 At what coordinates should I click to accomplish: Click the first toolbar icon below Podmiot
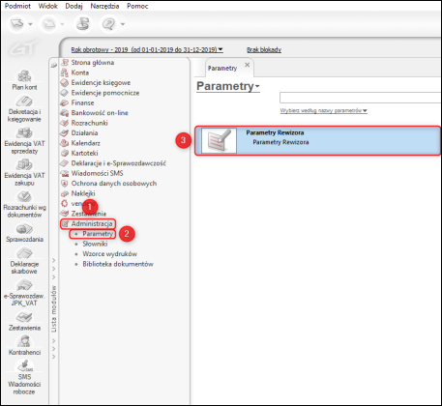pyautogui.click(x=17, y=23)
